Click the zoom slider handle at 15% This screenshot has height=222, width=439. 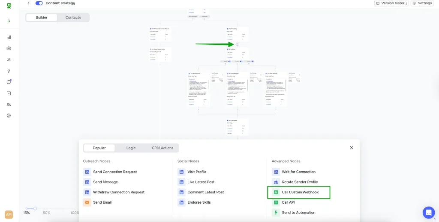(35, 208)
